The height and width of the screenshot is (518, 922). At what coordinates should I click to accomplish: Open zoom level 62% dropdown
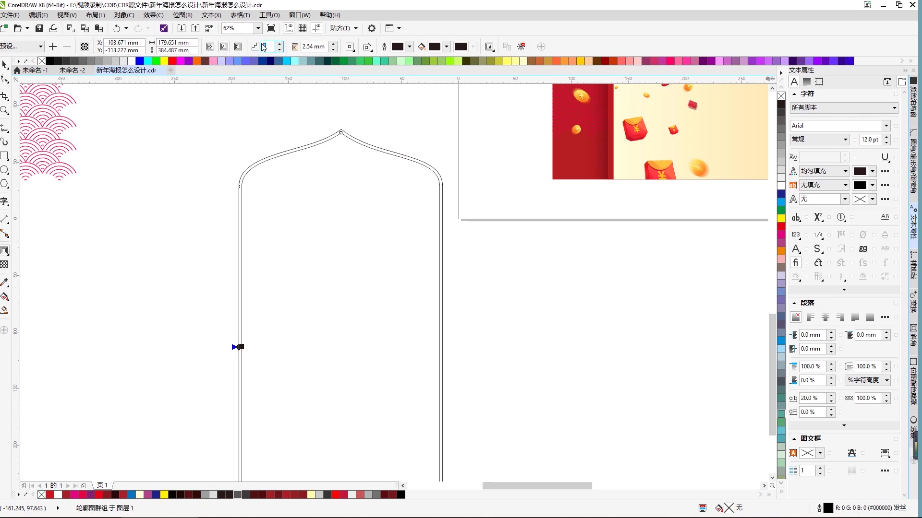coord(258,28)
